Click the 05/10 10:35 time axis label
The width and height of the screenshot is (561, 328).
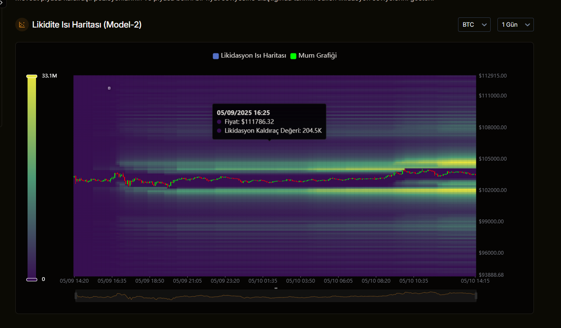point(414,281)
